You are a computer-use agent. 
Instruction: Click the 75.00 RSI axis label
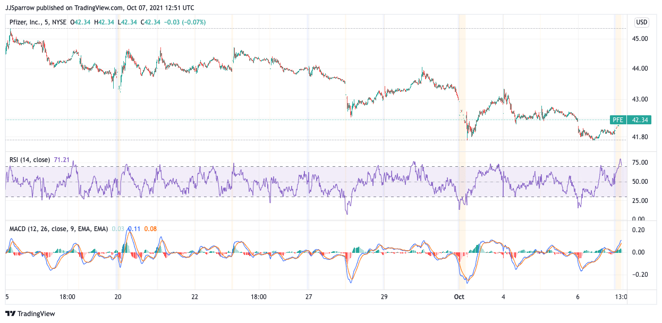[x=640, y=163]
